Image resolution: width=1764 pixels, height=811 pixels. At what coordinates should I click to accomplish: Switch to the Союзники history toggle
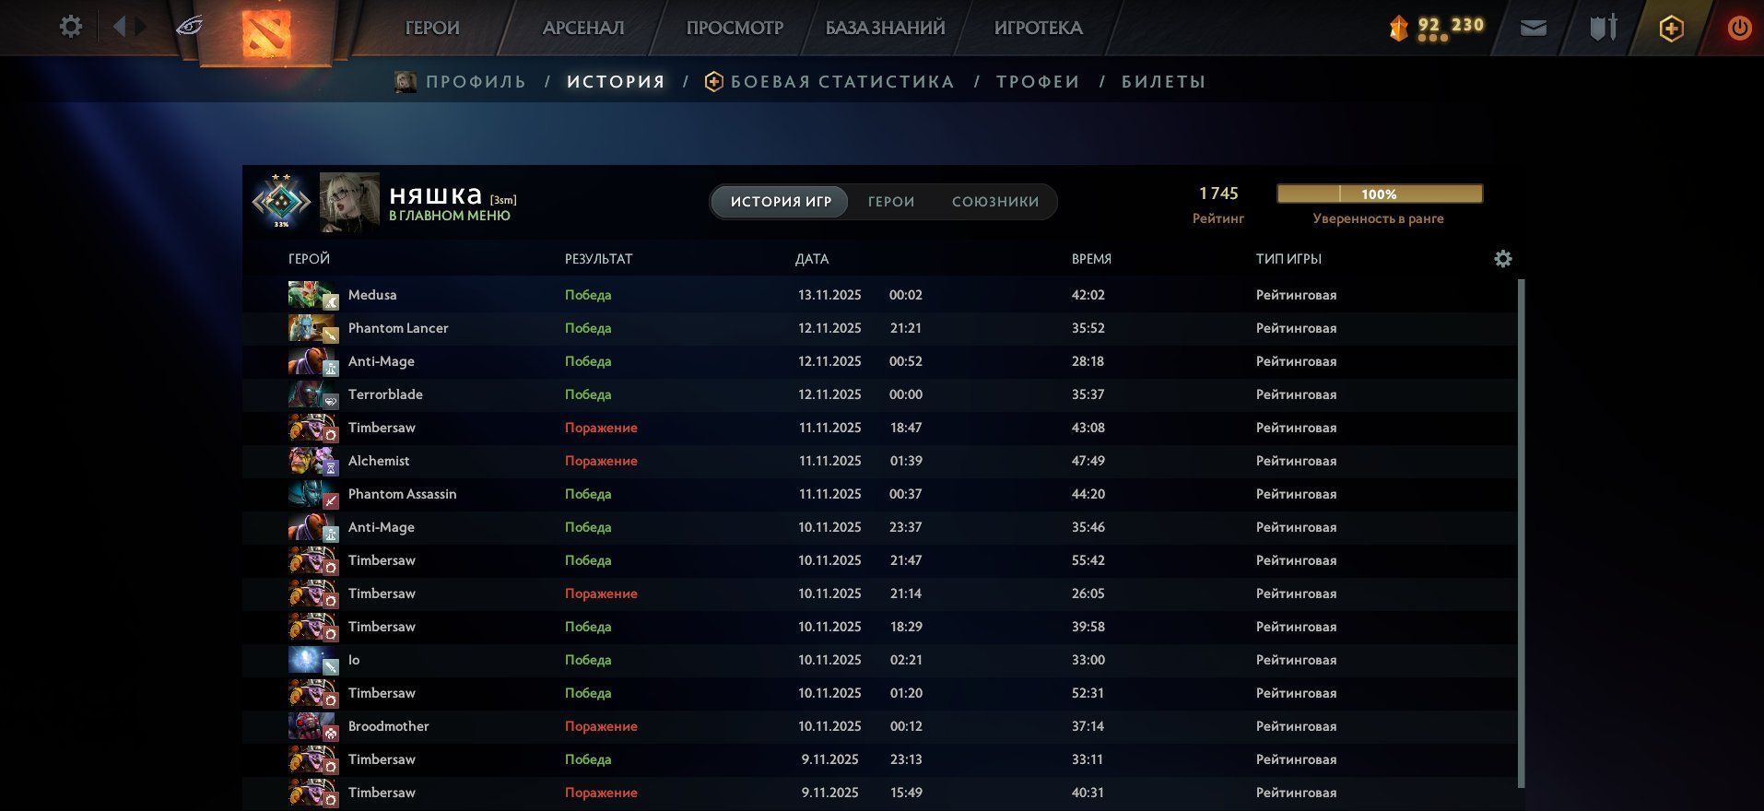tap(994, 202)
